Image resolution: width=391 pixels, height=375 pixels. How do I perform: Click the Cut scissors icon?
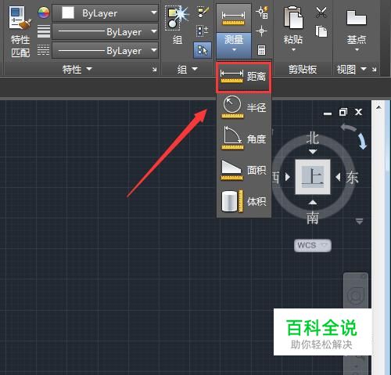click(321, 13)
